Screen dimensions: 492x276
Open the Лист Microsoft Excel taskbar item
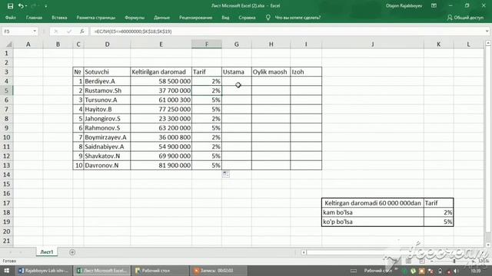(x=102, y=271)
